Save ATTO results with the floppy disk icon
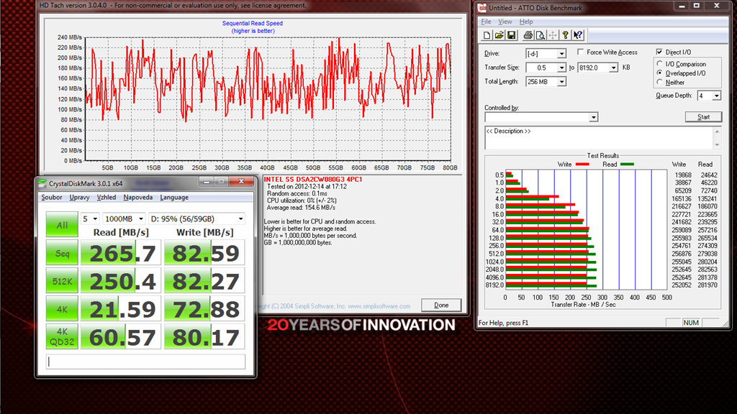The image size is (737, 414). pyautogui.click(x=511, y=35)
